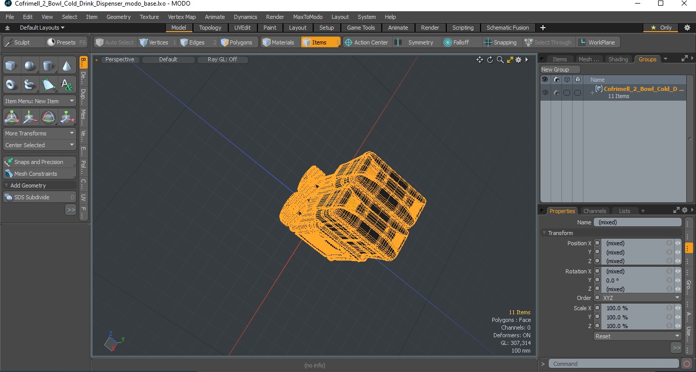Toggle render state of Cofrimell group

(x=556, y=92)
